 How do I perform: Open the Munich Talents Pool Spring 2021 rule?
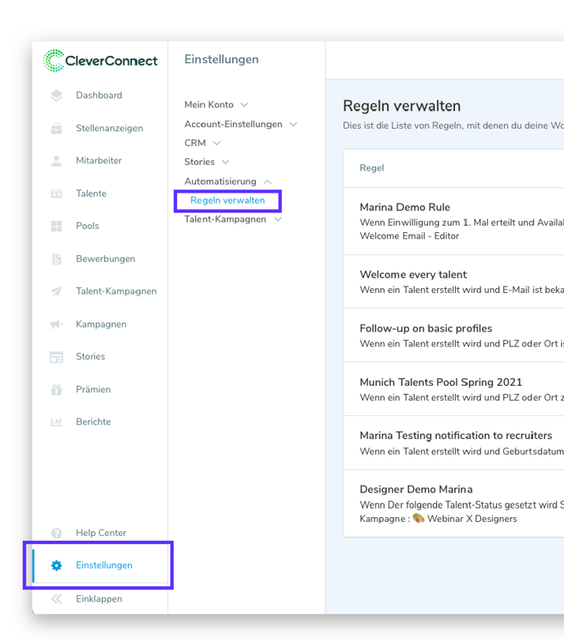pos(440,382)
